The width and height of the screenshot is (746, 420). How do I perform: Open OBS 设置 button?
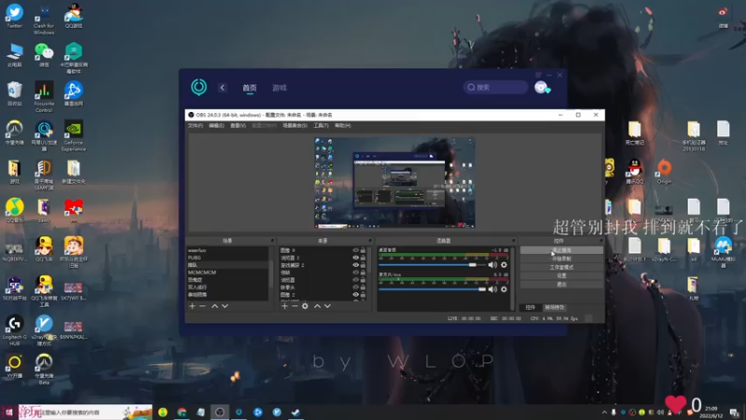coord(561,275)
